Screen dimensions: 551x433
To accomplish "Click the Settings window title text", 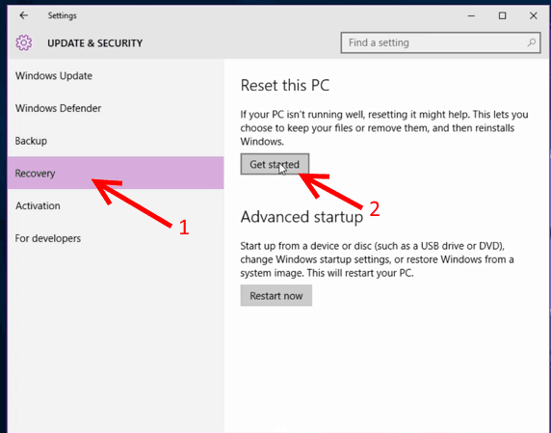I will coord(63,15).
